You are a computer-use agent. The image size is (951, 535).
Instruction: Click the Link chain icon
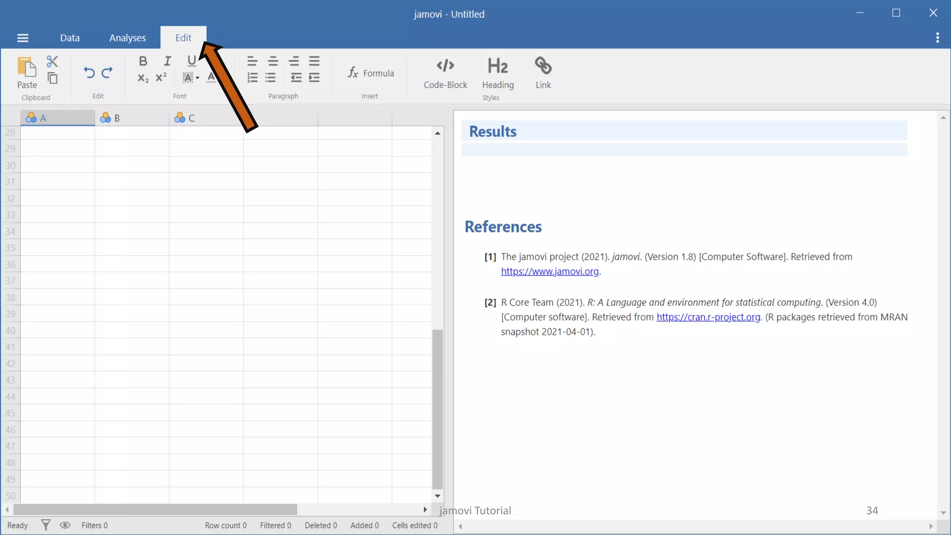coord(543,73)
